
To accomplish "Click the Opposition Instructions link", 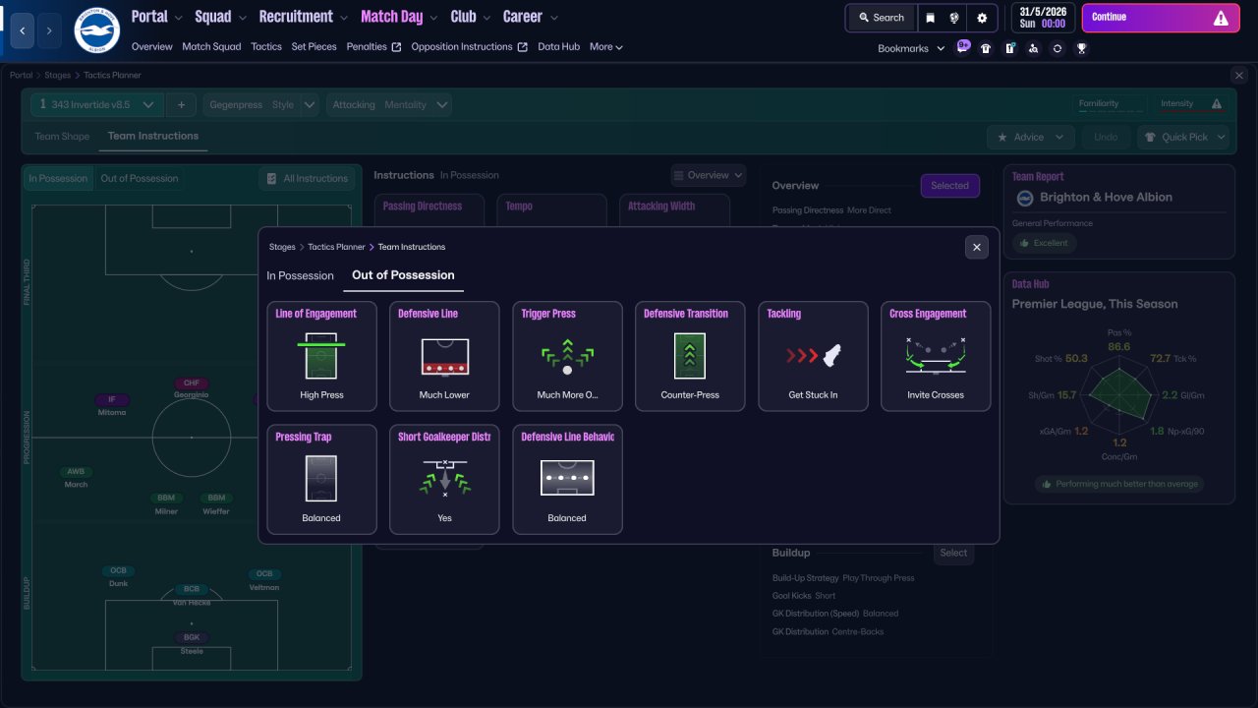I will click(x=469, y=46).
